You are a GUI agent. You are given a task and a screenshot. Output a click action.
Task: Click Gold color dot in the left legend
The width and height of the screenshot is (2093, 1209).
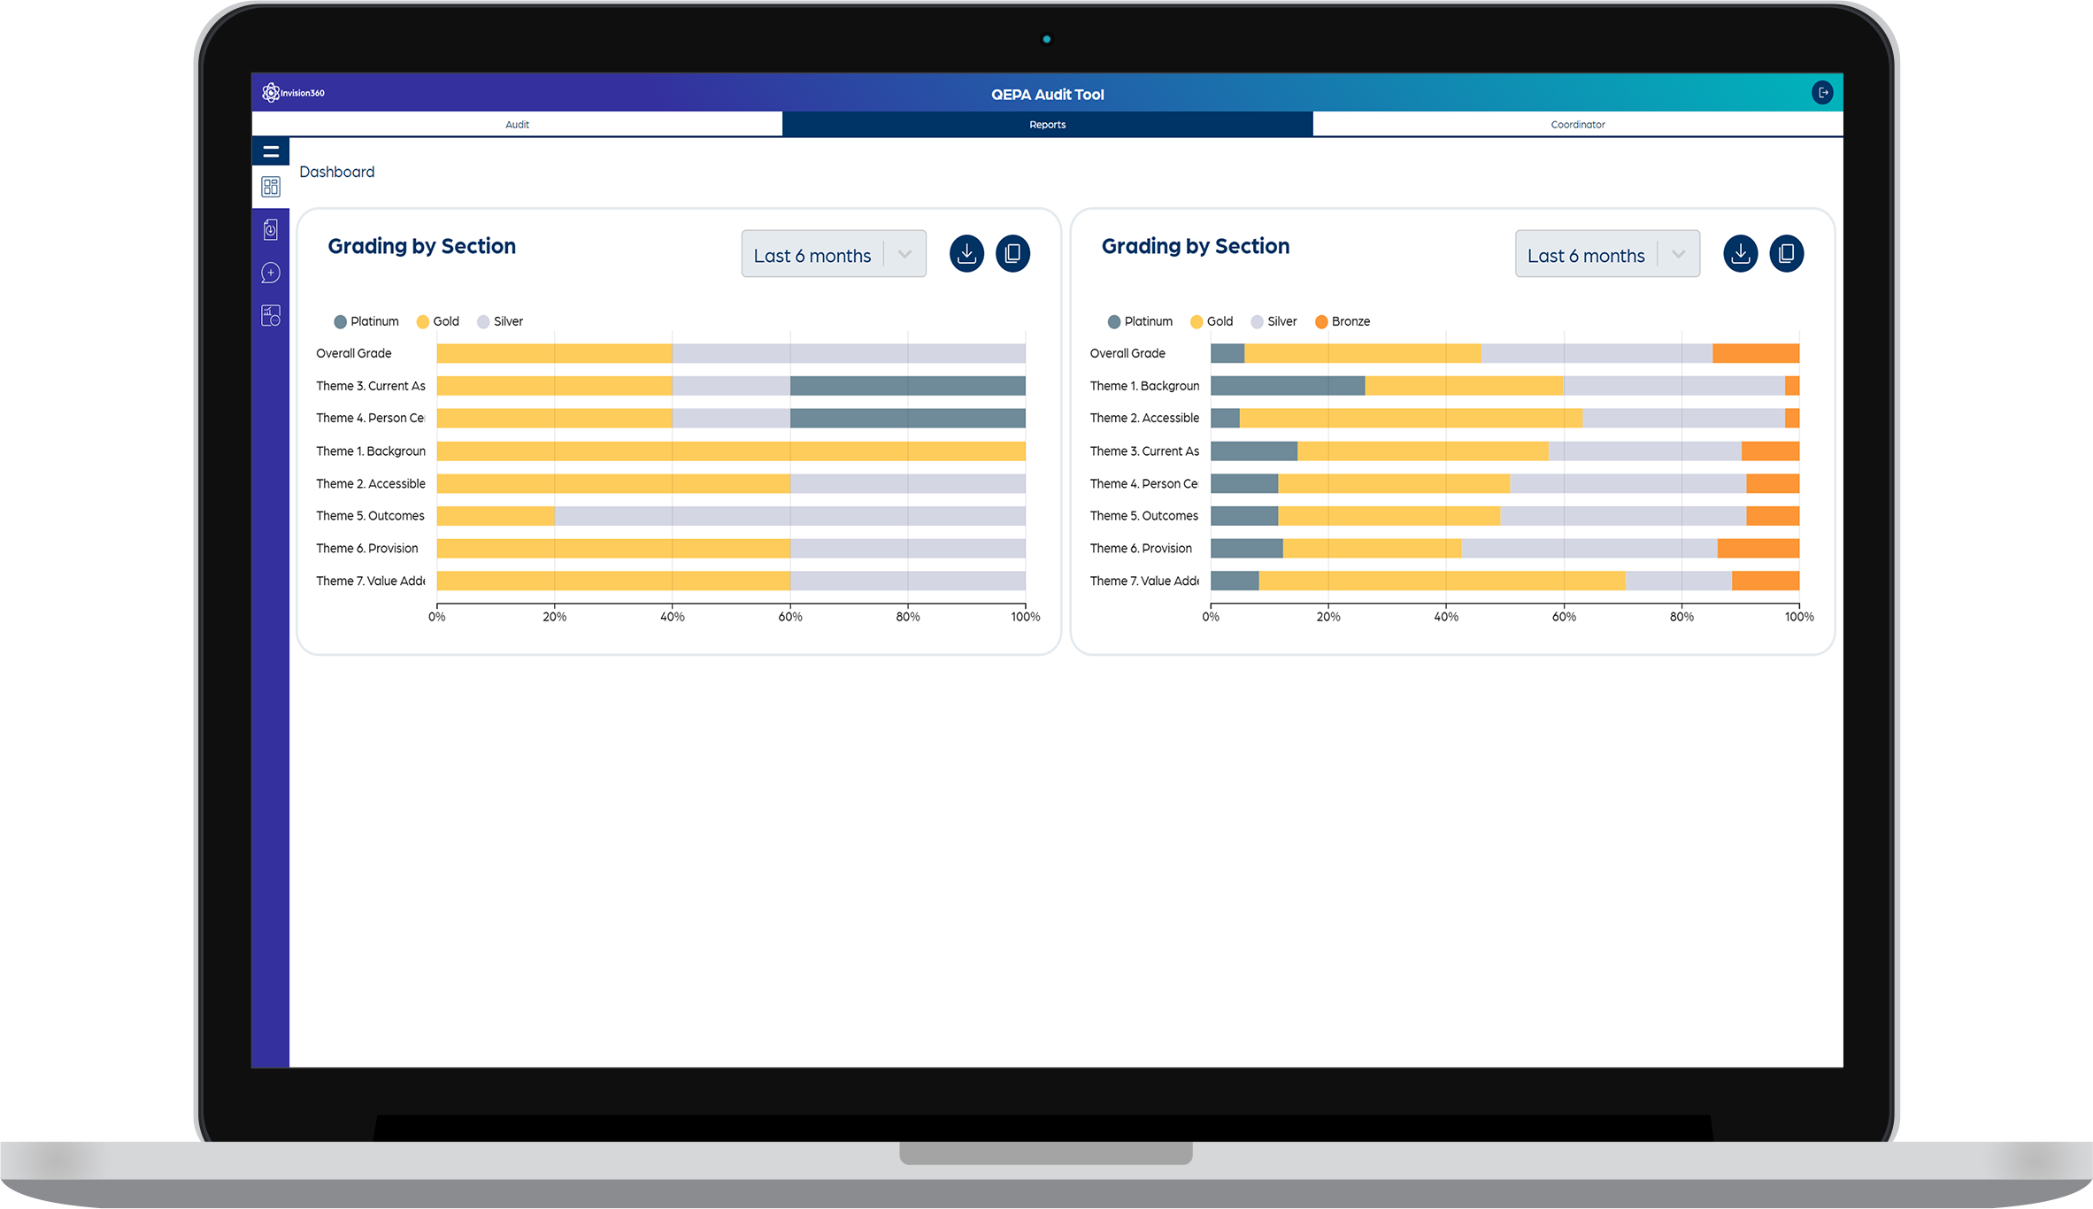(423, 322)
